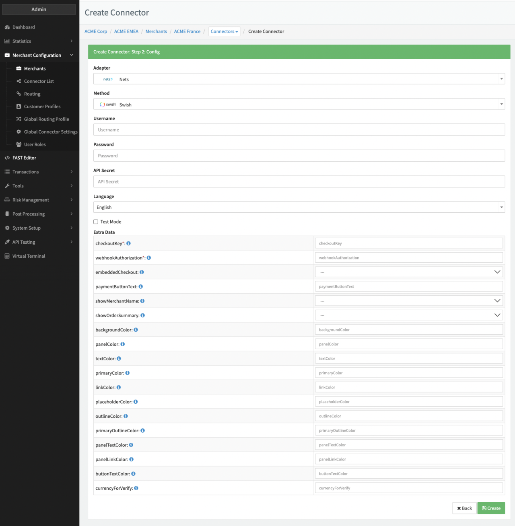
Task: Enable the Test Mode checkbox
Action: [x=96, y=222]
